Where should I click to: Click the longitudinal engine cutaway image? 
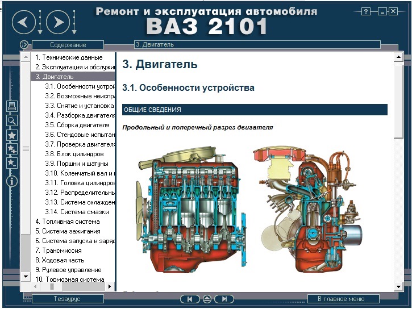coord(191,209)
